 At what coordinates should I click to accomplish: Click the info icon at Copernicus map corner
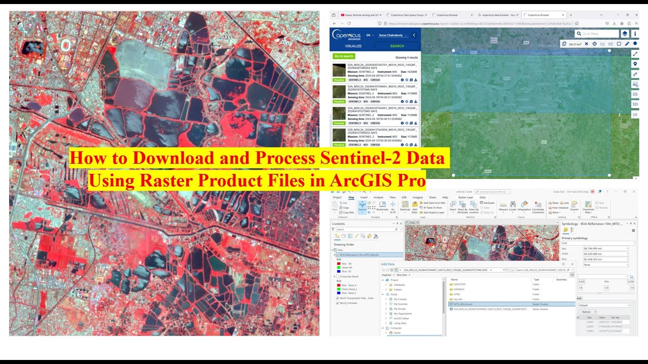635,34
